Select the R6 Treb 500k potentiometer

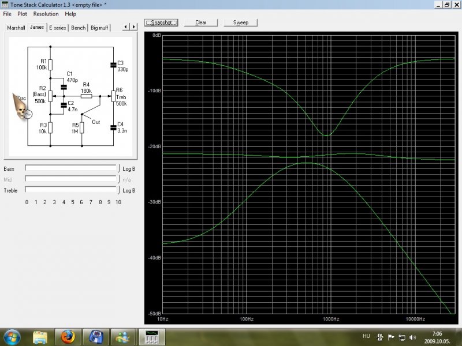(113, 96)
